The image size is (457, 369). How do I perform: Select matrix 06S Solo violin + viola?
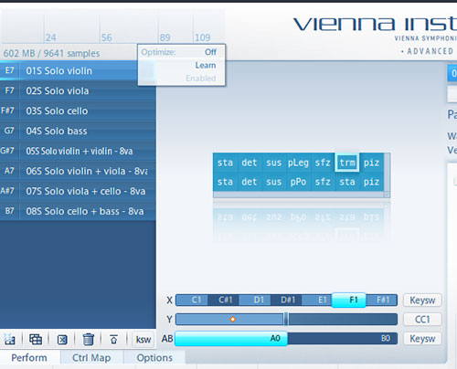(78, 171)
